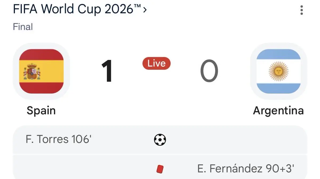Click the sun emblem on Argentina flag

278,71
